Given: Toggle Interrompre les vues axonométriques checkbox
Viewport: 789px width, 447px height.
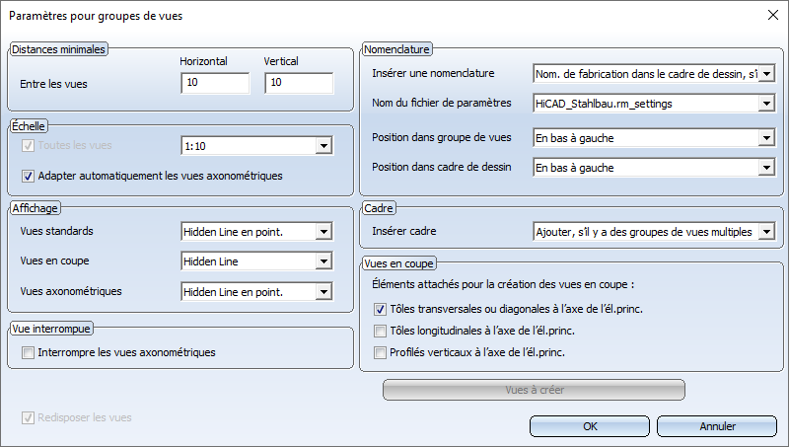Looking at the screenshot, I should click(x=28, y=353).
